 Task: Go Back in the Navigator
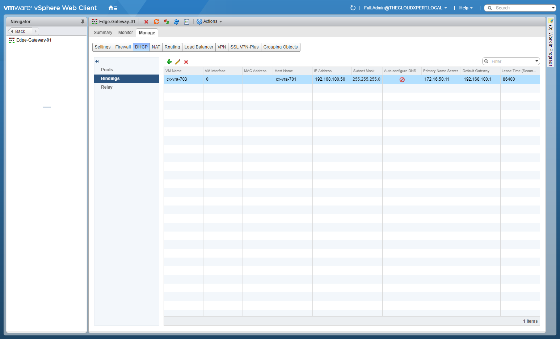(20, 31)
